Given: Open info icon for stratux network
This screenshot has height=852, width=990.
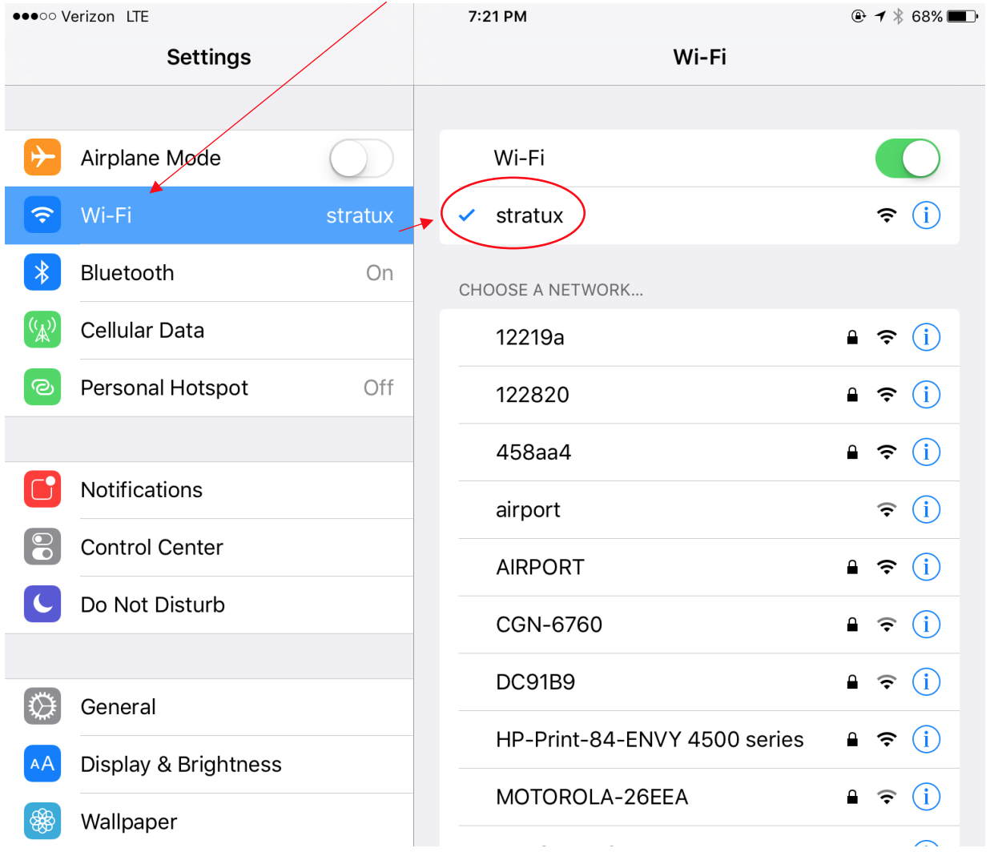Looking at the screenshot, I should 926,215.
